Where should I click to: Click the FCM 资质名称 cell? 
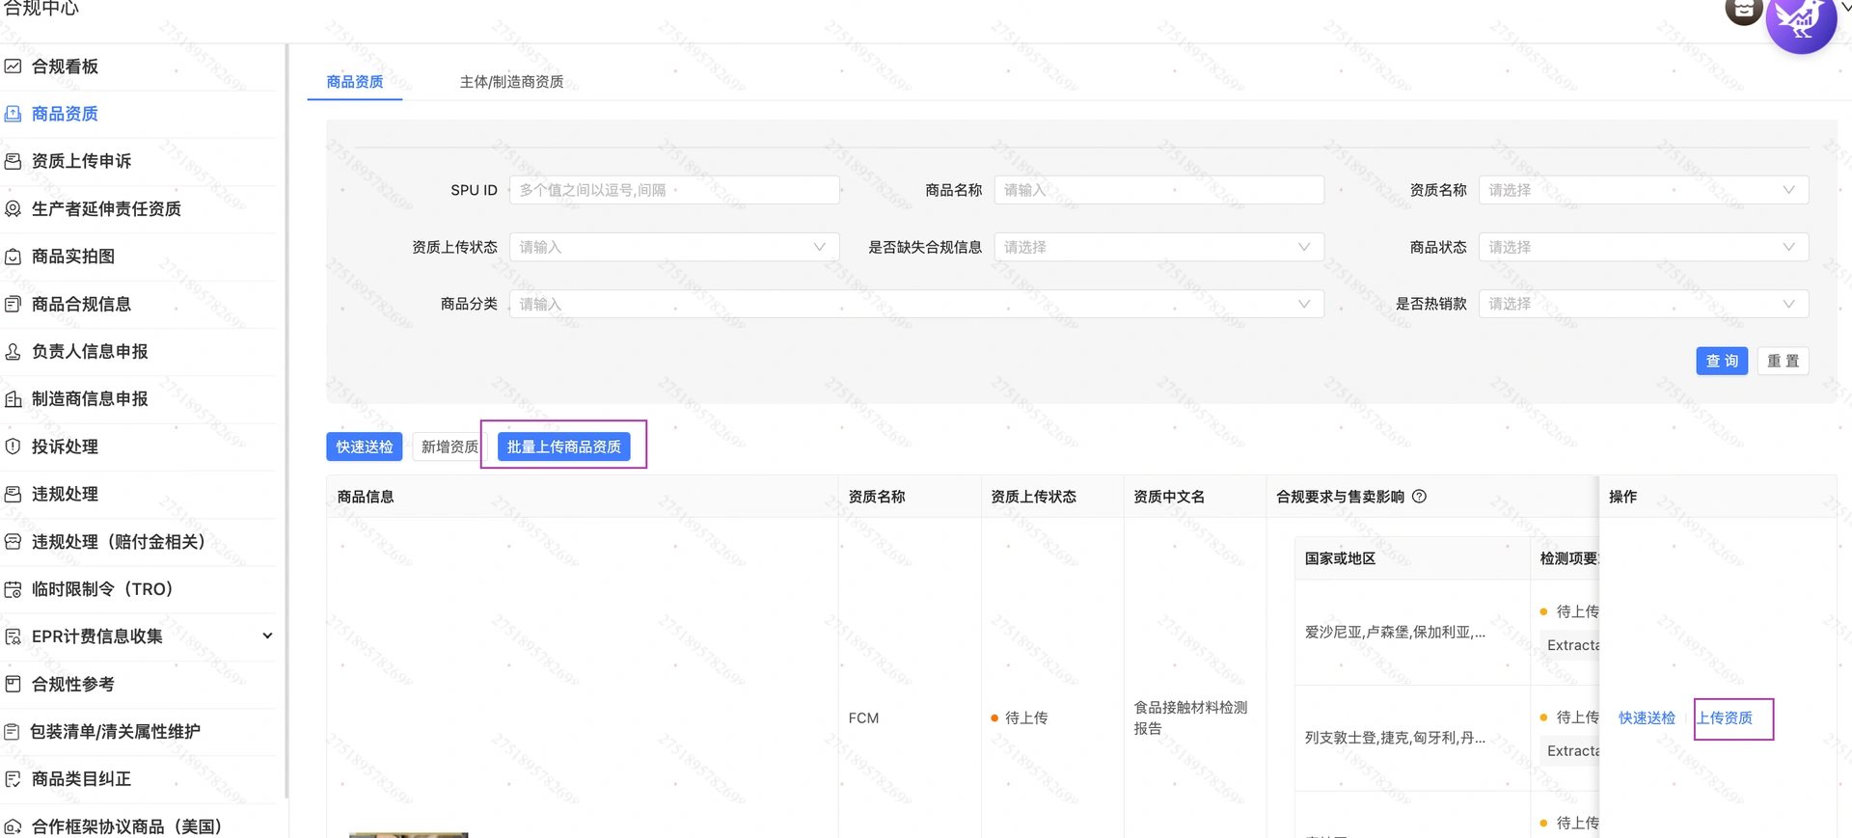863,717
